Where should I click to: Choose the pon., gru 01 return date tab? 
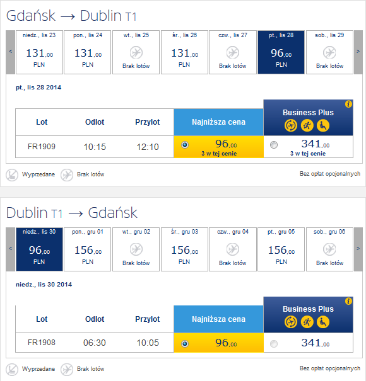coord(88,249)
